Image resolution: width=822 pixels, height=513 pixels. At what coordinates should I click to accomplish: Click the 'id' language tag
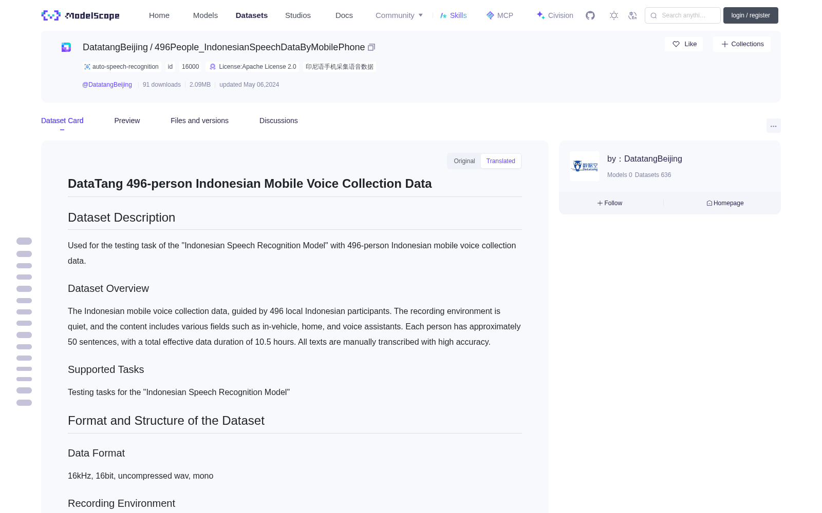pos(170,67)
